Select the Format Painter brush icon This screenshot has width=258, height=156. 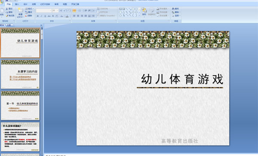(x=7, y=15)
